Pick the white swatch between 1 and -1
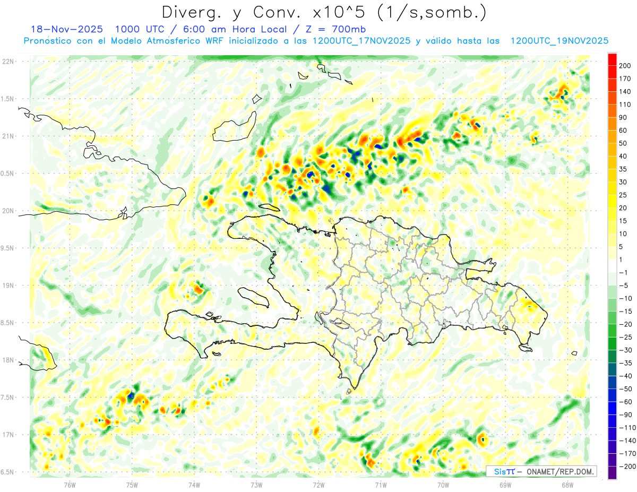 pos(612,266)
